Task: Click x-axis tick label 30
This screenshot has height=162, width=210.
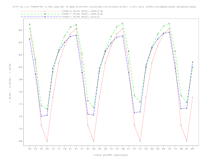Action: 88,149
